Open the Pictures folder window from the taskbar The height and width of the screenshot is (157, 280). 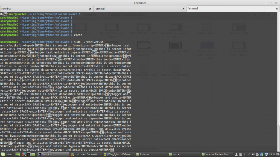(151, 154)
